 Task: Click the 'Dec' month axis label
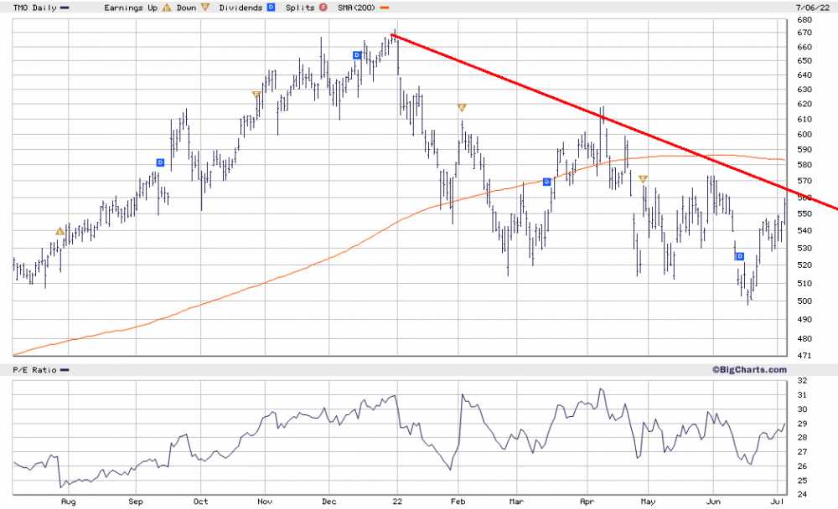tap(329, 501)
